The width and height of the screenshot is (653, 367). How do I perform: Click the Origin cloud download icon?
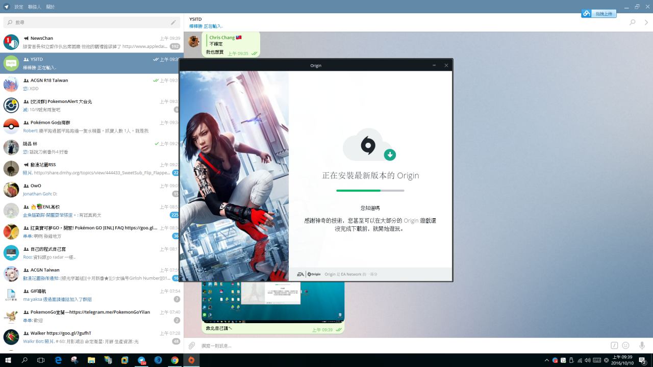pyautogui.click(x=369, y=145)
